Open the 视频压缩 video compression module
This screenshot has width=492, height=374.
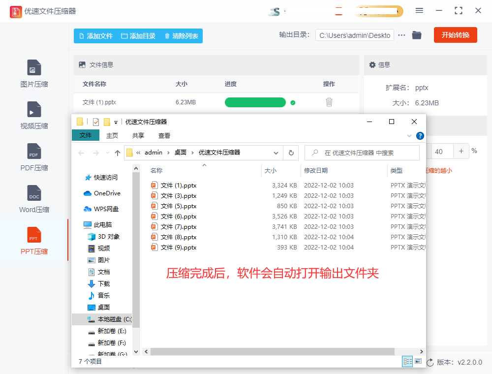pyautogui.click(x=34, y=115)
